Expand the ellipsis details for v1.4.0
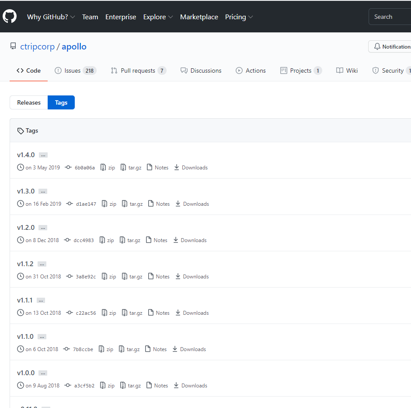 pyautogui.click(x=43, y=155)
